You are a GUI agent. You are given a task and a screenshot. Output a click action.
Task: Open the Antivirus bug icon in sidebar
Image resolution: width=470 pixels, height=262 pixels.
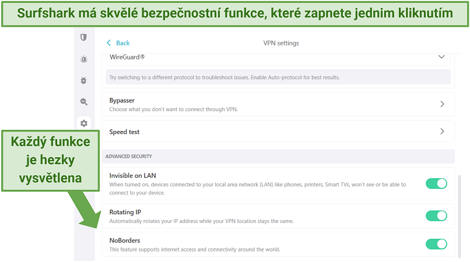pyautogui.click(x=83, y=80)
